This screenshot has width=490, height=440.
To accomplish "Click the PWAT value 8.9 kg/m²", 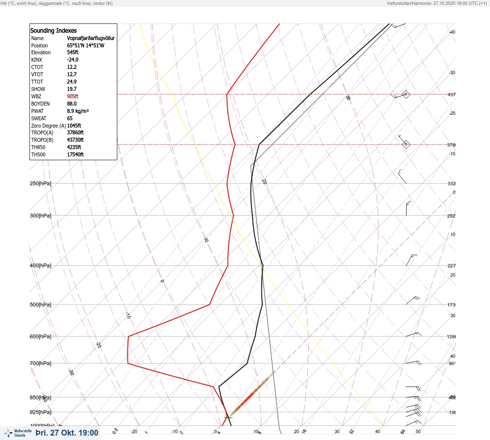I will [x=78, y=111].
